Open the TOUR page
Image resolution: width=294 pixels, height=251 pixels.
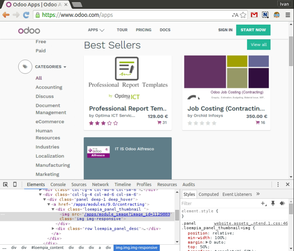[x=122, y=30]
